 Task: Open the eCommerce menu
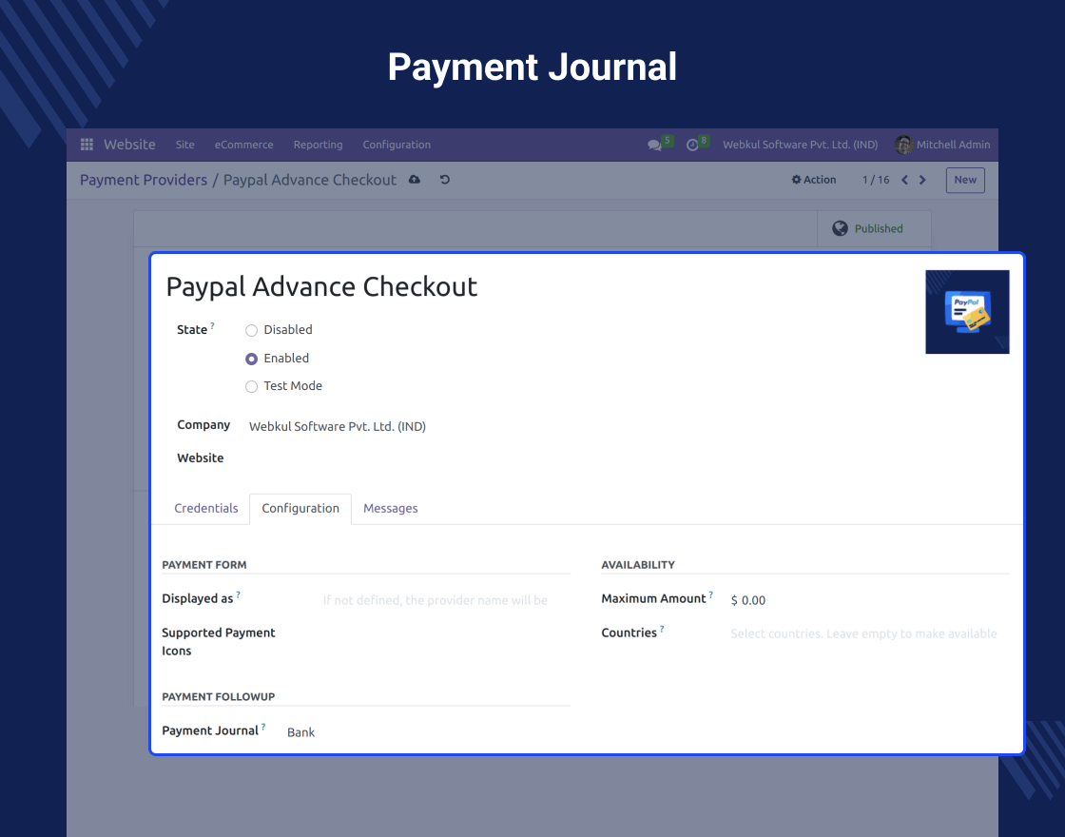click(243, 145)
